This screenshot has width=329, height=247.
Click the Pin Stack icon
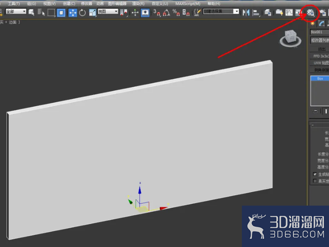pos(315,111)
